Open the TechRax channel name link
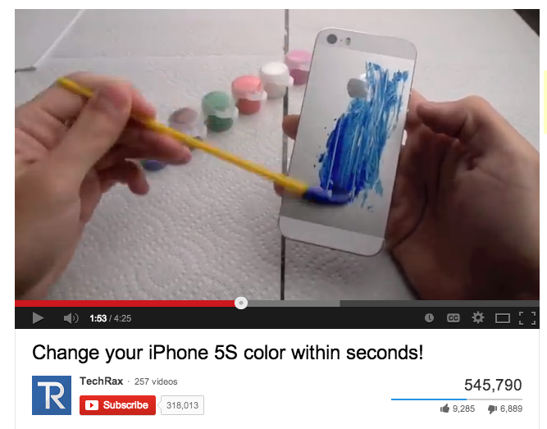Screen dimensions: 547x429 (x=101, y=381)
